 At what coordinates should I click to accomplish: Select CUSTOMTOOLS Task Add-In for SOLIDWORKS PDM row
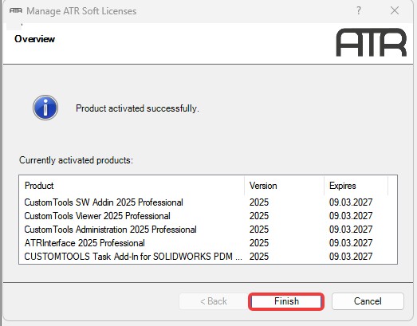208,257
